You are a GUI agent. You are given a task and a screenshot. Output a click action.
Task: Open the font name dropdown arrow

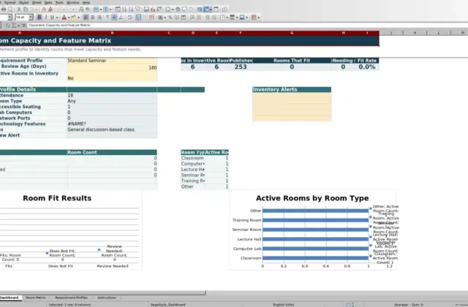coord(10,18)
